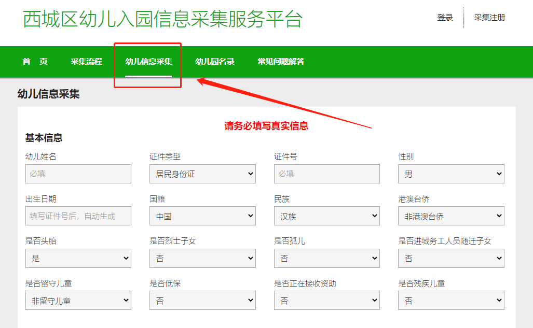Screen dimensions: 533x328
Task: Expand the 国籍 nationality dropdown
Action: [202, 216]
